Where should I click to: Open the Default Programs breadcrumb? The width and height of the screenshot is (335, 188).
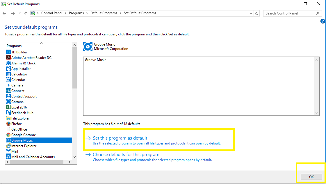[x=104, y=13]
